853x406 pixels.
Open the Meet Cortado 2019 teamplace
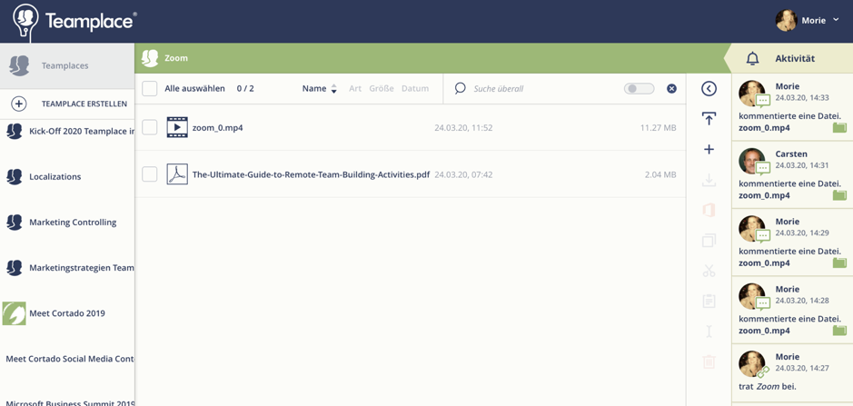(67, 313)
